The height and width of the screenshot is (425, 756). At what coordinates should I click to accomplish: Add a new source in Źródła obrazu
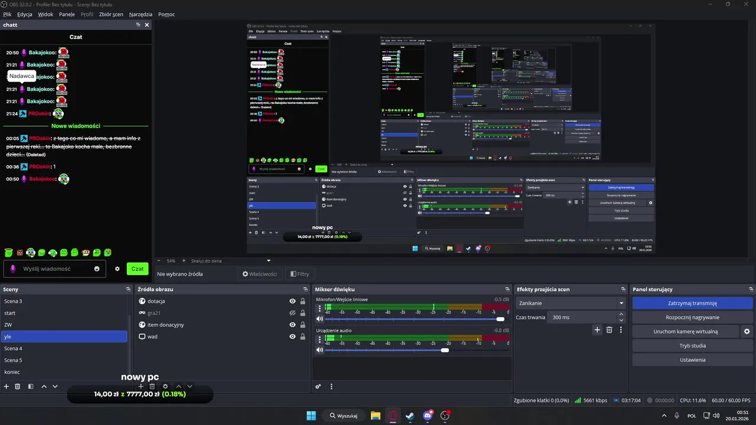pyautogui.click(x=141, y=387)
